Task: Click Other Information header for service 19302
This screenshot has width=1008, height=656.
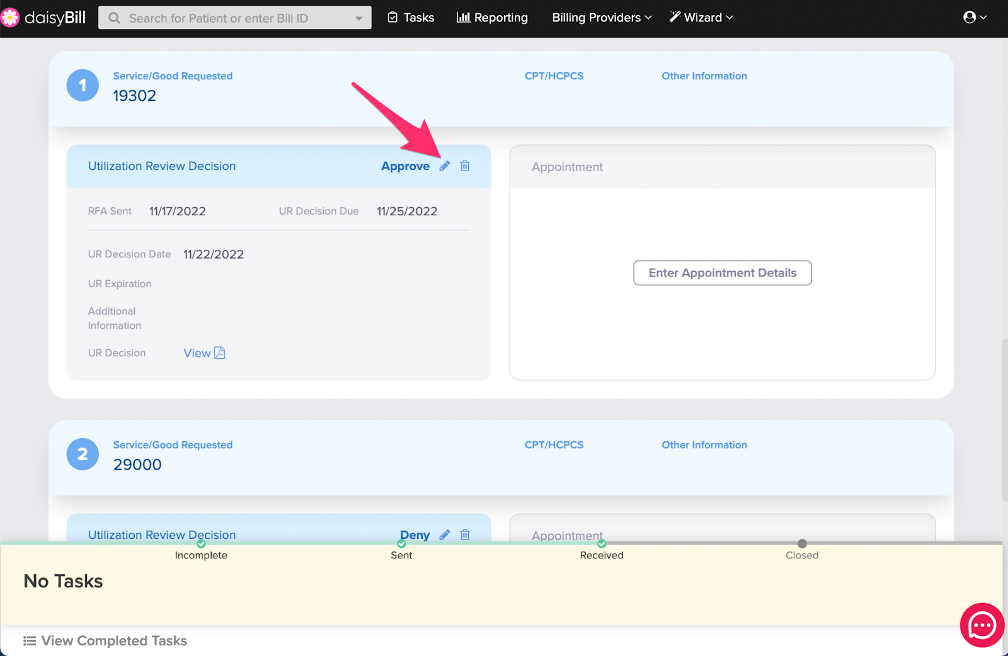Action: [x=704, y=76]
